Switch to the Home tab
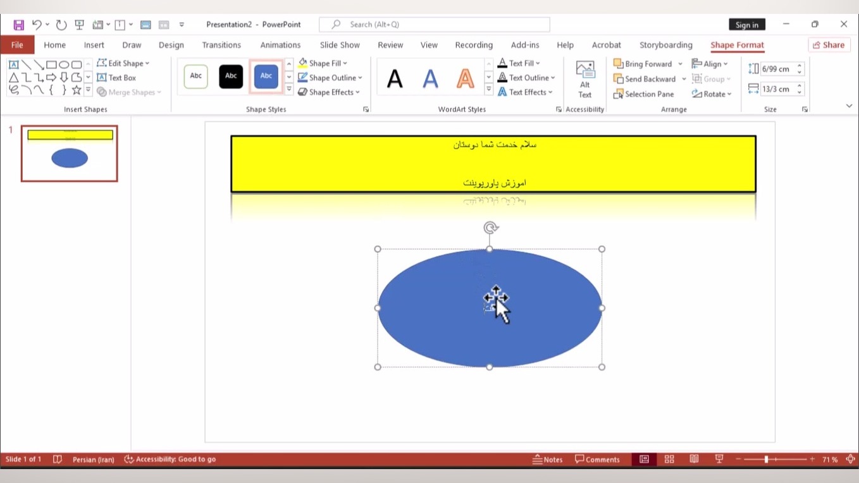859x483 pixels. [x=55, y=45]
